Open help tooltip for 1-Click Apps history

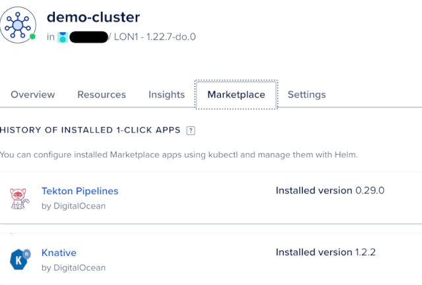click(x=191, y=130)
